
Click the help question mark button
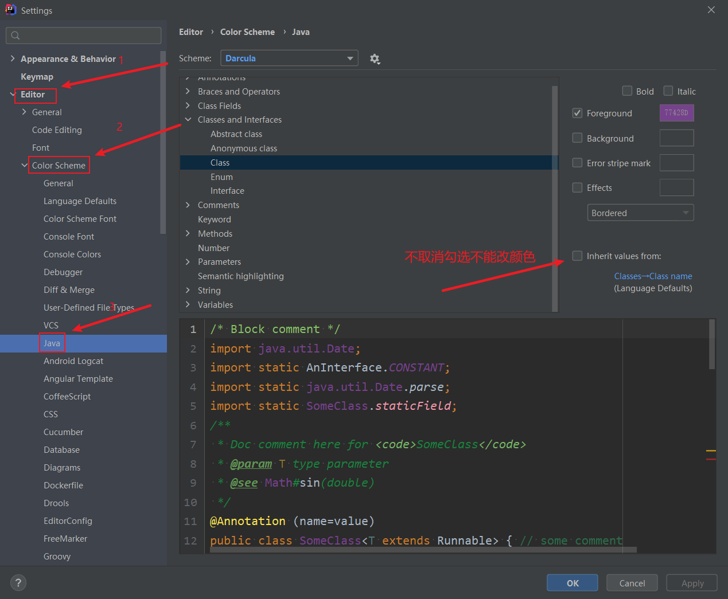18,582
